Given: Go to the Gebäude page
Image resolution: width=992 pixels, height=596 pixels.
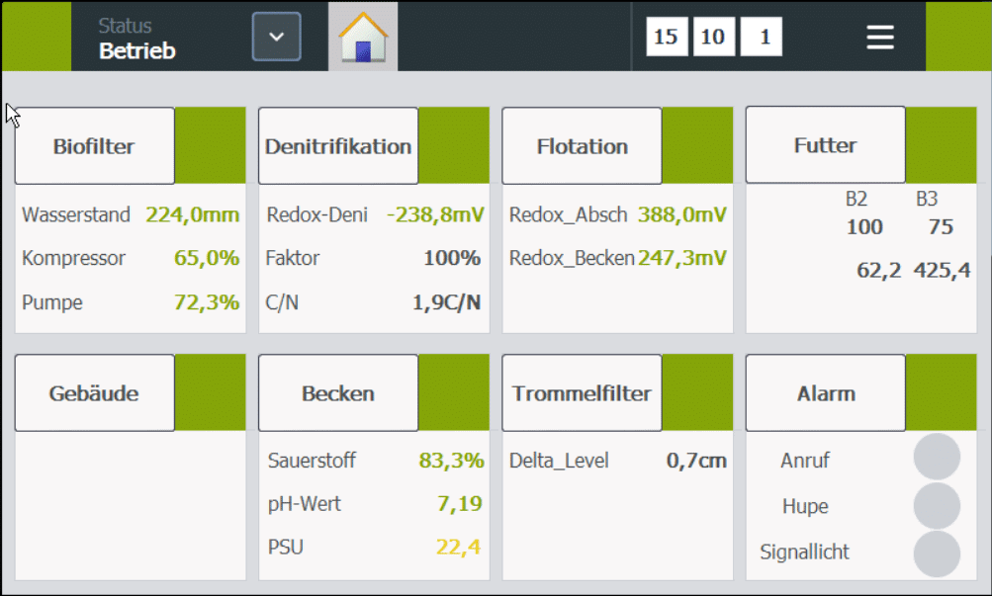Looking at the screenshot, I should 95,393.
